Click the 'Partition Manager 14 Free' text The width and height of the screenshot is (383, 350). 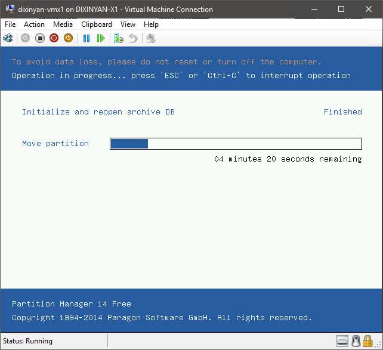coord(72,304)
